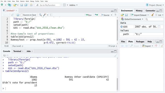The image size is (165, 93).
Task: Click the editor vertical scrollbar
Action: [x=117, y=30]
